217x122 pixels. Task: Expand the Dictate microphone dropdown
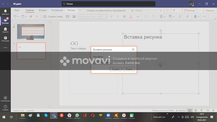tap(198, 17)
